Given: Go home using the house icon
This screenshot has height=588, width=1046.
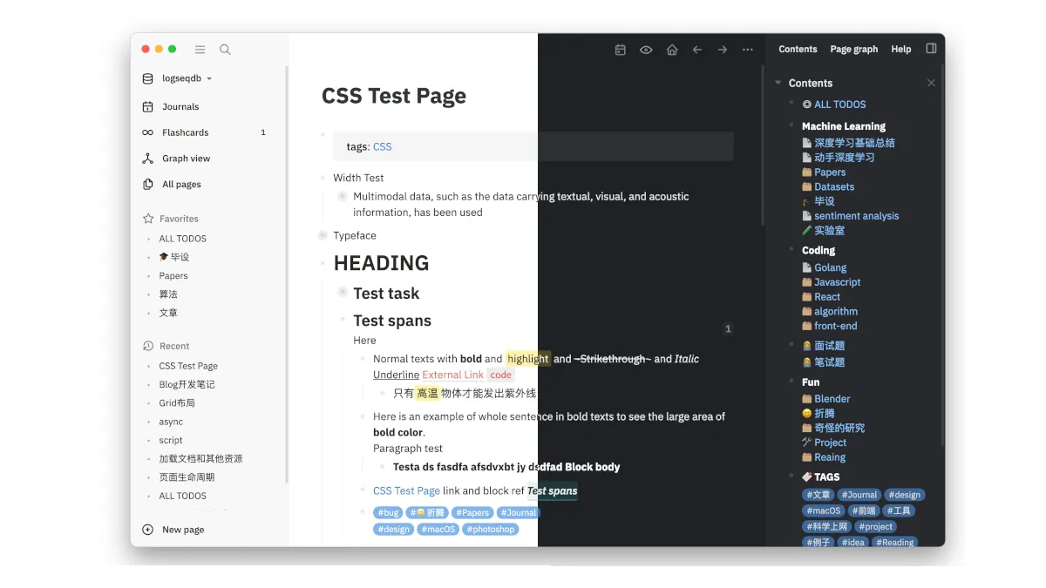Looking at the screenshot, I should pos(672,50).
